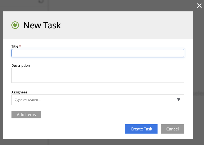Click the Title label
The width and height of the screenshot is (204, 145).
tap(15, 46)
